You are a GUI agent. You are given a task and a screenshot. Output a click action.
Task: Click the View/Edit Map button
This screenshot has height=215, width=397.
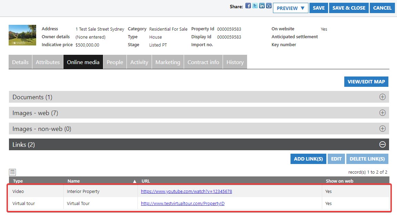tap(366, 82)
